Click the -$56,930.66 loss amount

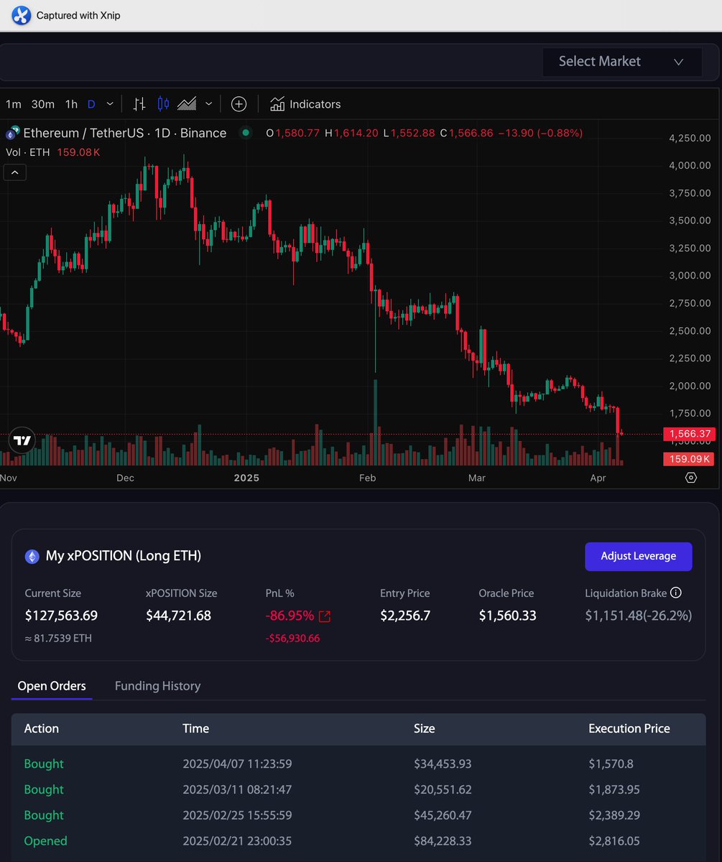tap(292, 639)
